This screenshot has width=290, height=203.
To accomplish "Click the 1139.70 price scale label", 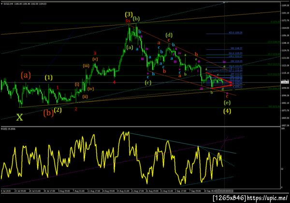I will [285, 50].
